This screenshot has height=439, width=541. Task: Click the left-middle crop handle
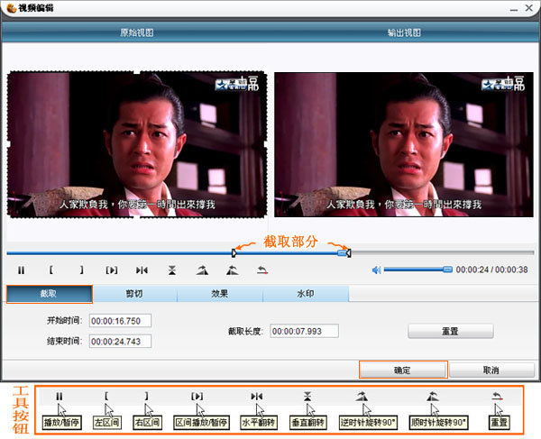pos(8,144)
